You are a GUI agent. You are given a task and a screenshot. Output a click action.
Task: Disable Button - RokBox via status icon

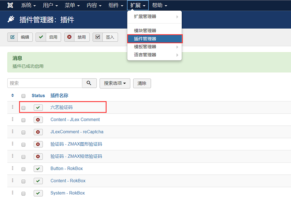pos(38,168)
